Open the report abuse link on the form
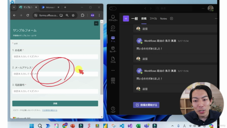The height and width of the screenshot is (128, 227). [x=50, y=110]
